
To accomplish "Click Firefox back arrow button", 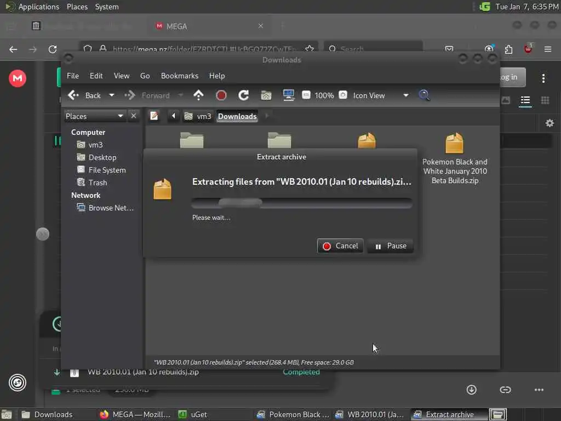I will (x=13, y=49).
